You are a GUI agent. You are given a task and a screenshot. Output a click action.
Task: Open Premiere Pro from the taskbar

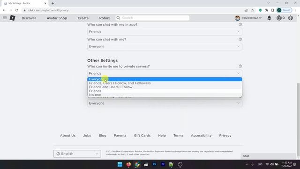163,164
